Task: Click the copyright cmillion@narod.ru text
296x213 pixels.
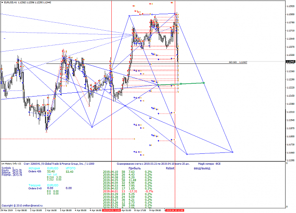Action: pyautogui.click(x=22, y=205)
